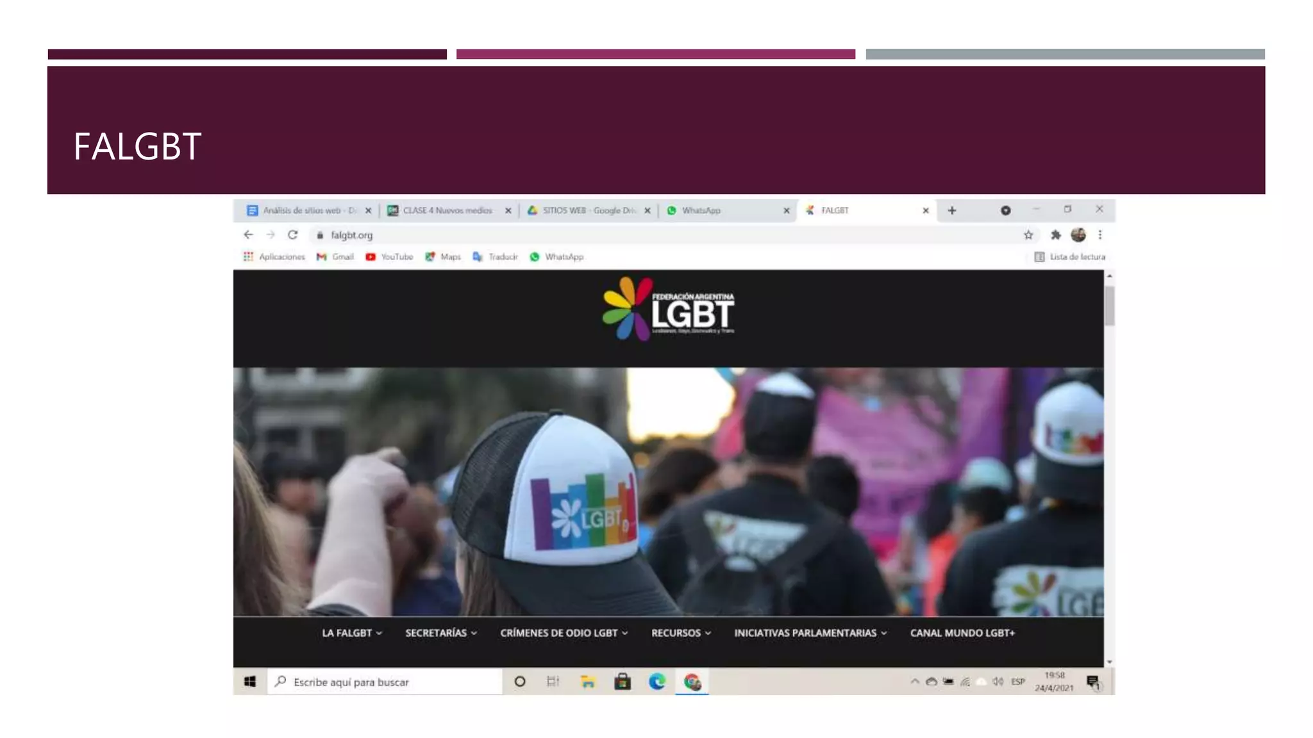The image size is (1313, 738).
Task: Expand the CRÍMENES DE ODIO LGBT menu
Action: (x=564, y=633)
